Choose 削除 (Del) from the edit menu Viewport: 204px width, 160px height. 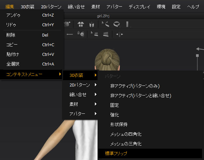click(32, 35)
